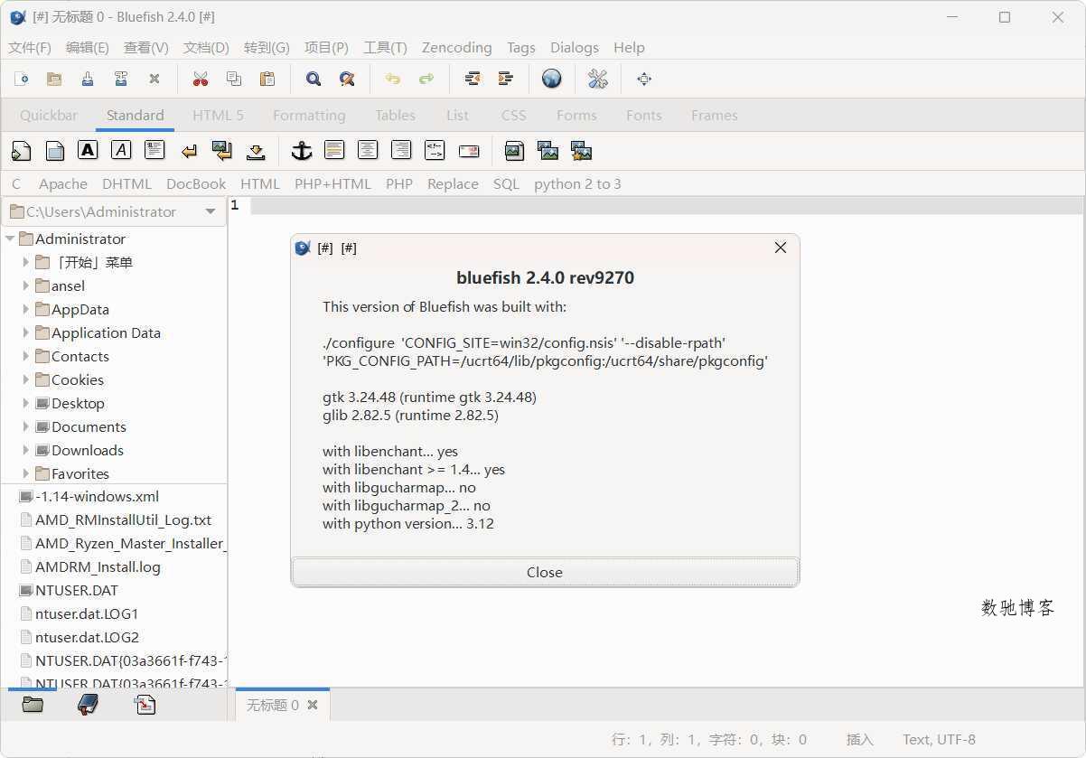Show the Snippets side panel tab
1086x758 pixels.
pos(145,705)
